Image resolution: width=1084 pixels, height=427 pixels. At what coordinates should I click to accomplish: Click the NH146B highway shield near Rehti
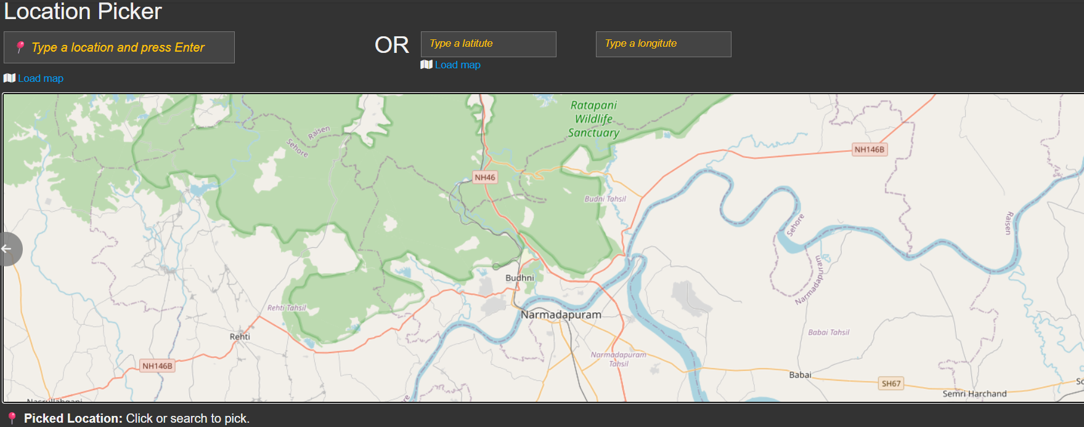[157, 366]
